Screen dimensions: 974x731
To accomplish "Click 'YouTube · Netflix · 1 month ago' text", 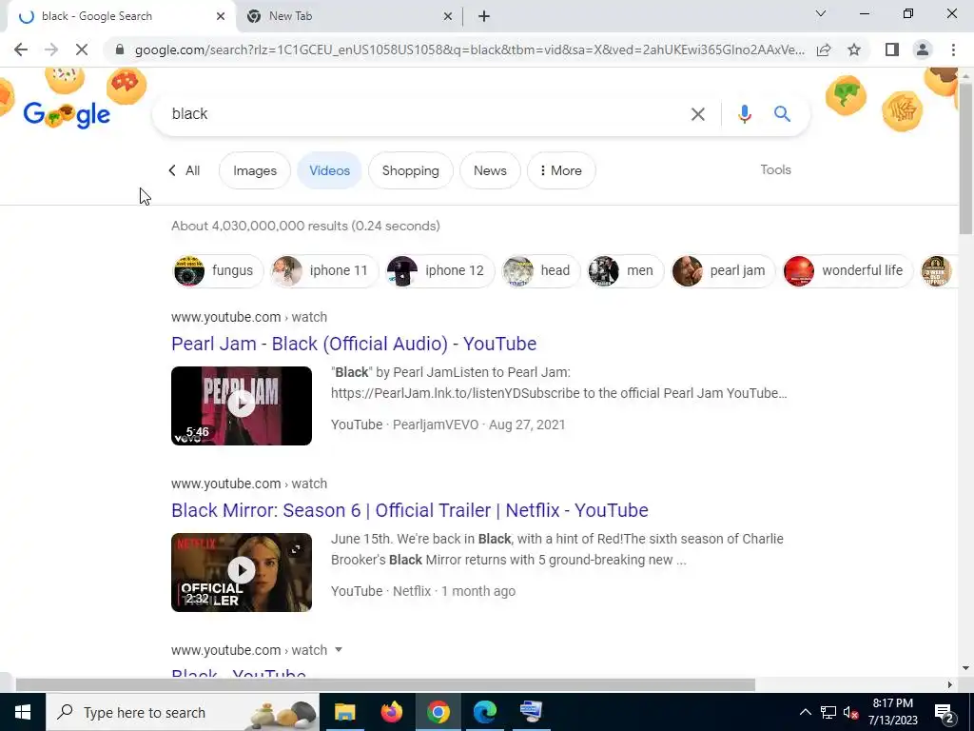I will click(x=423, y=591).
